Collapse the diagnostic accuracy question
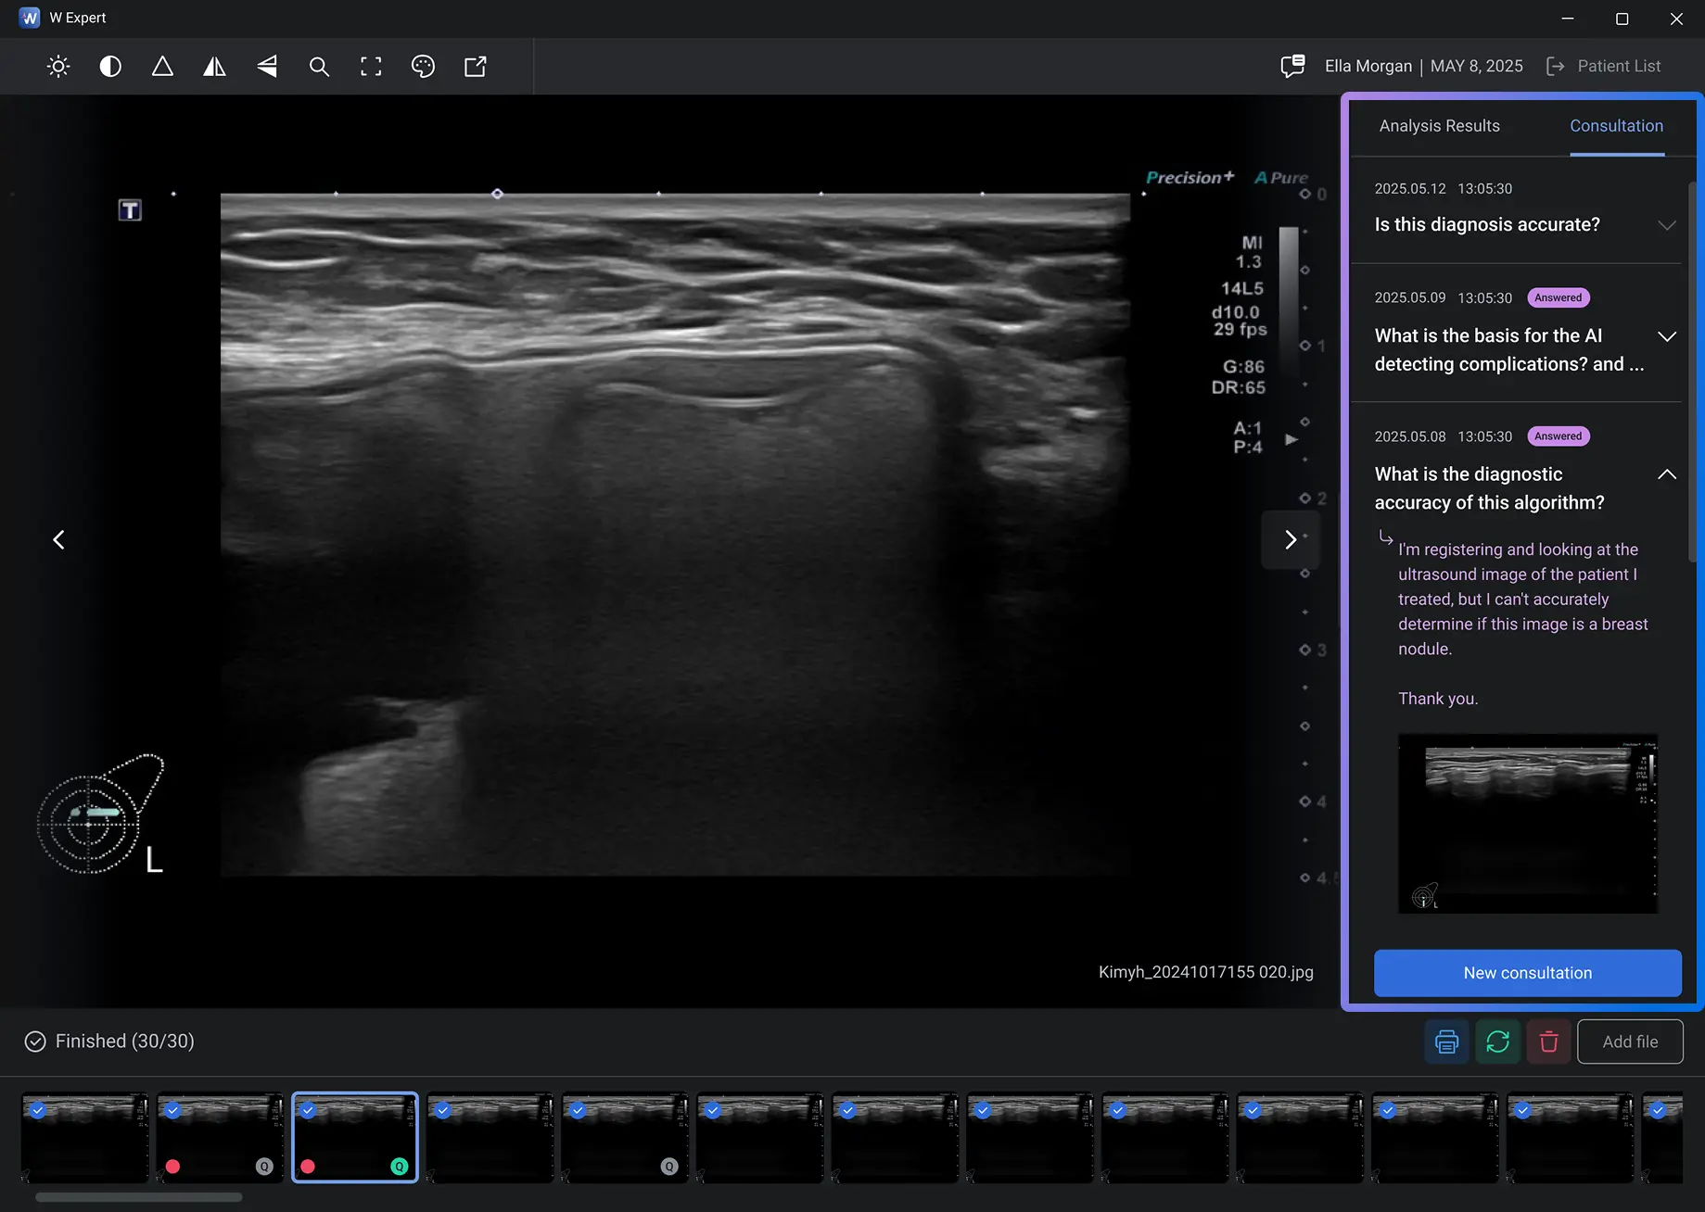The height and width of the screenshot is (1212, 1705). pos(1666,474)
